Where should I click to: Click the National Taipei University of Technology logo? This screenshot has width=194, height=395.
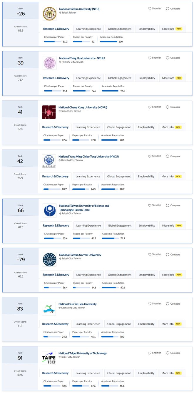click(x=49, y=358)
